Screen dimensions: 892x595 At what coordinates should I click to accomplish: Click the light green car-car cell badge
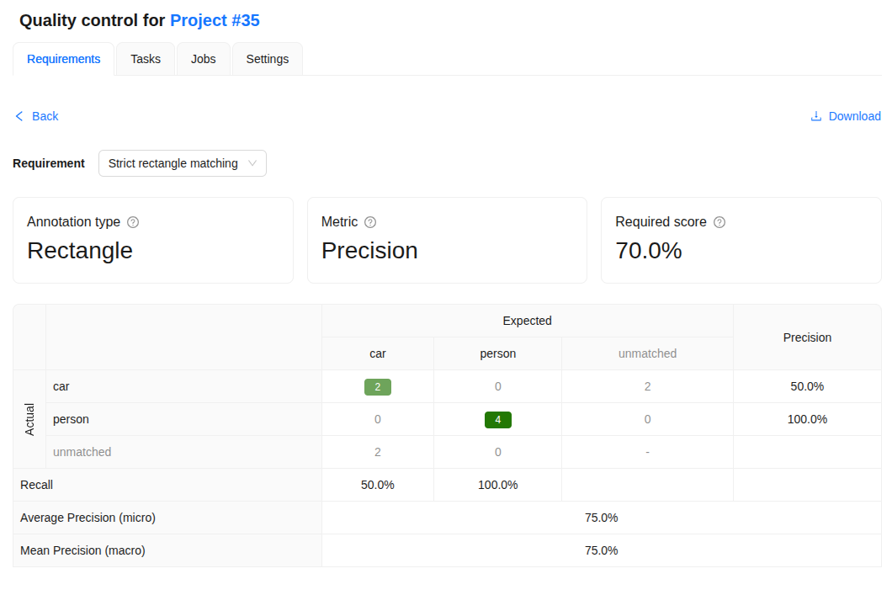[378, 387]
